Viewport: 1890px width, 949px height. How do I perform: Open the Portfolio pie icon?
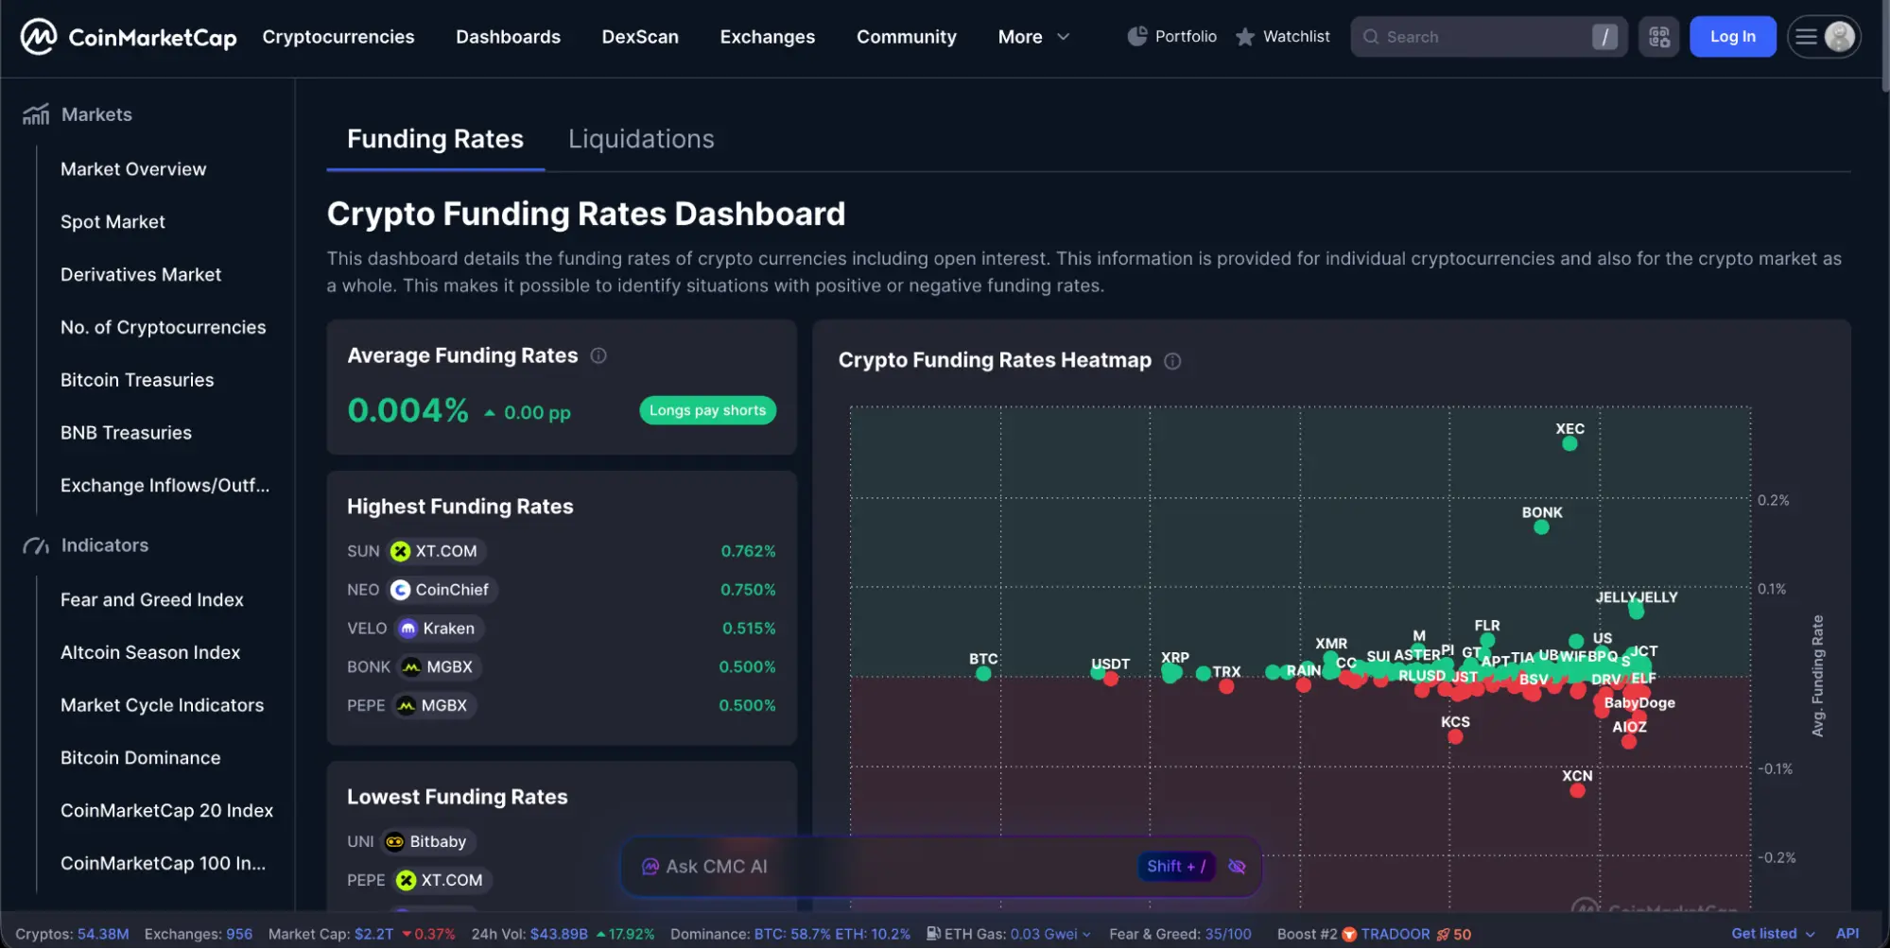(x=1137, y=37)
